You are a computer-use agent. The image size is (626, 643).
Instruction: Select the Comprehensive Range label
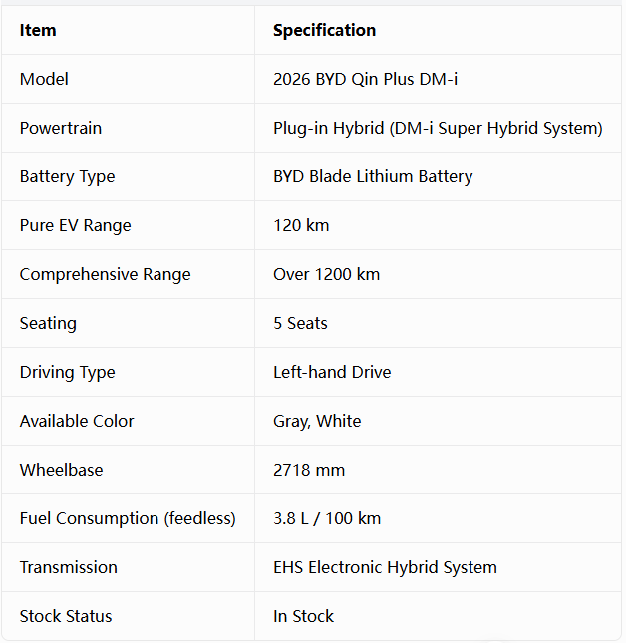(x=106, y=275)
